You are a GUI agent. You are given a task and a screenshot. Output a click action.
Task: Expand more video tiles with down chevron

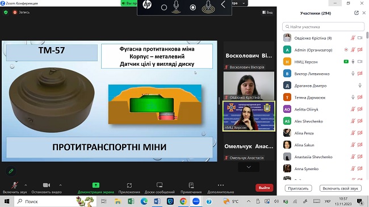(x=249, y=167)
